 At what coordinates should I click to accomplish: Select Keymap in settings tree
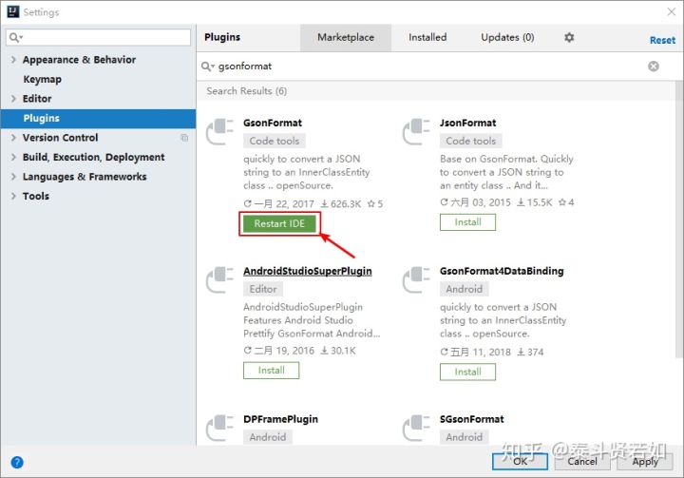click(43, 80)
